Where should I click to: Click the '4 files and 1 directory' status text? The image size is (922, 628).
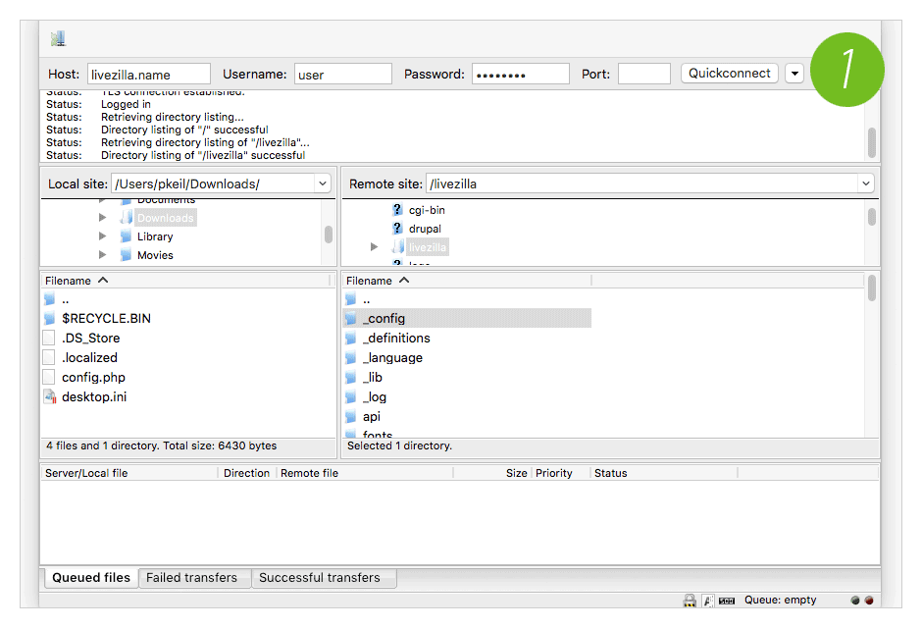(x=162, y=445)
